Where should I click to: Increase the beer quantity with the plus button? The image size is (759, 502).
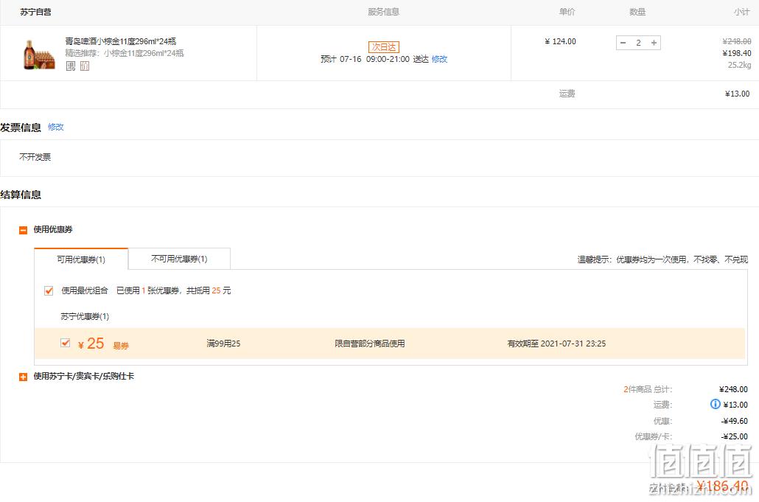pyautogui.click(x=654, y=43)
